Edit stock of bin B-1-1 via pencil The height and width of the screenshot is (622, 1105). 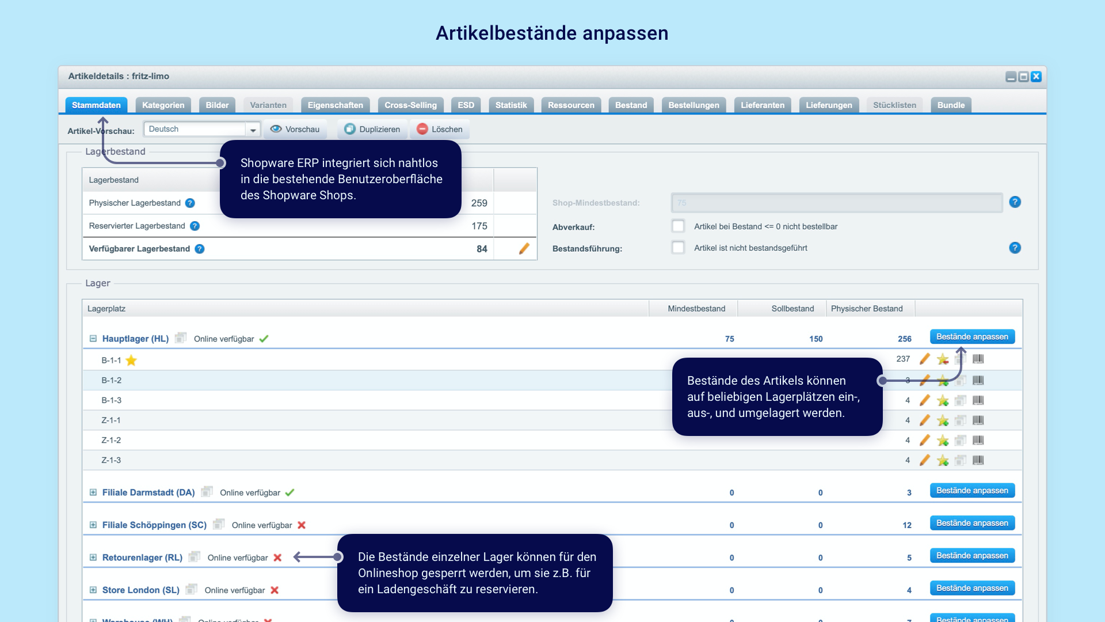[924, 359]
